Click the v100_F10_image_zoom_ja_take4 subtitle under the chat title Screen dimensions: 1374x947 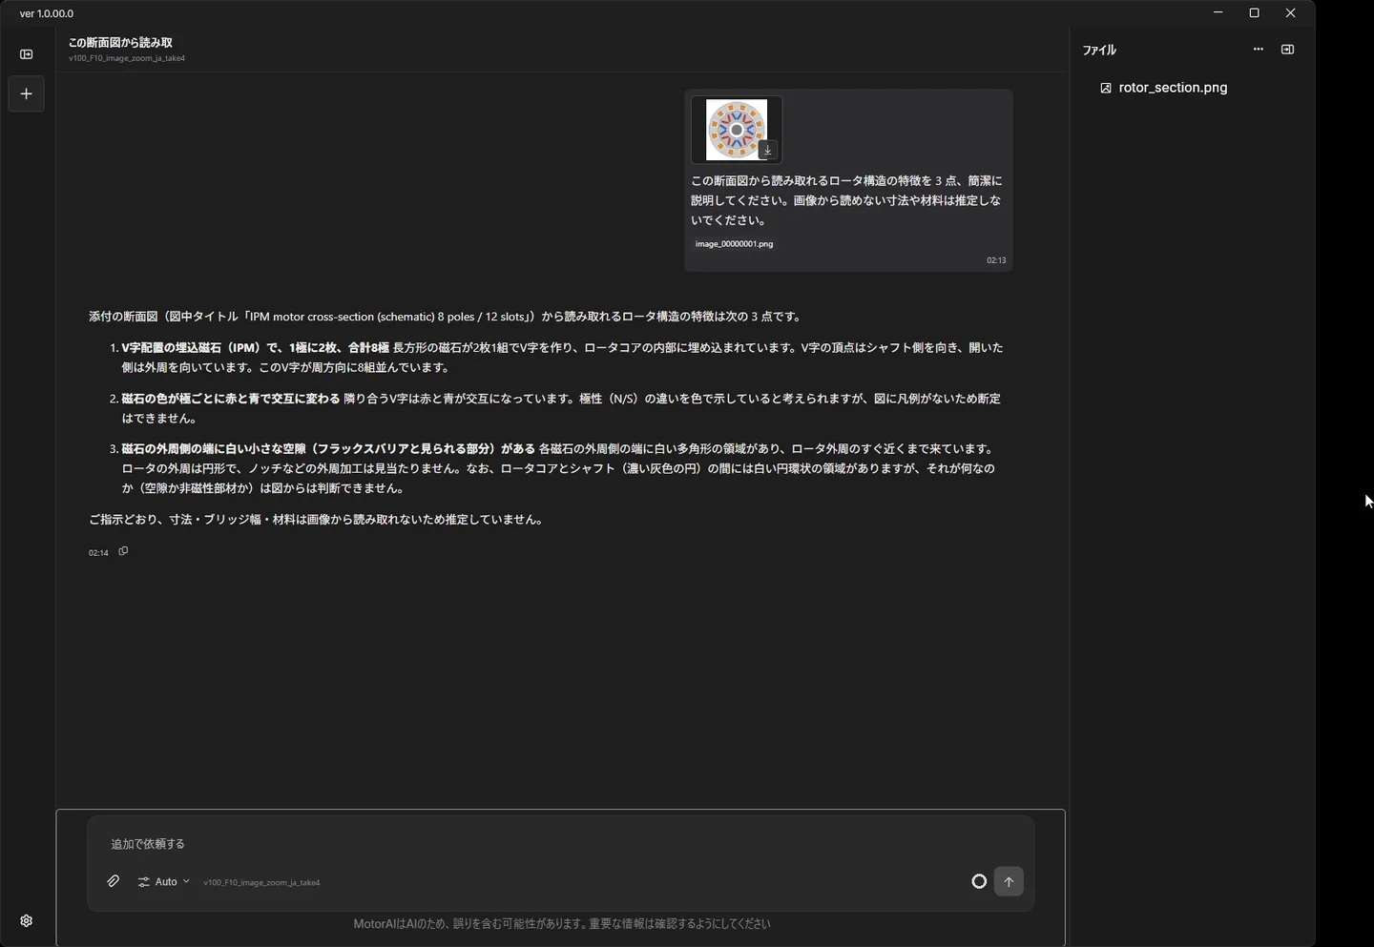coord(127,59)
